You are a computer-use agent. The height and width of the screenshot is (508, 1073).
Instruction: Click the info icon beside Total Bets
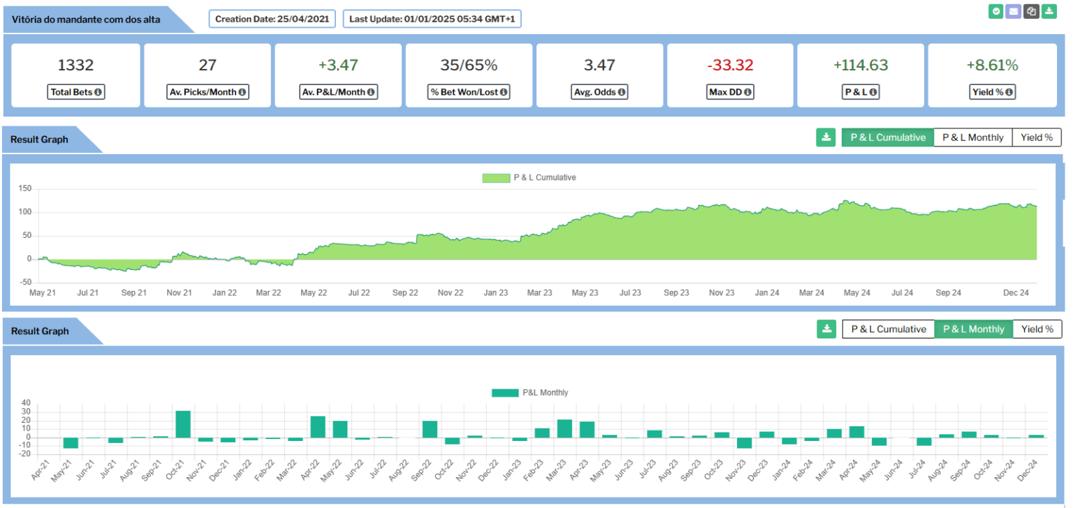click(x=98, y=92)
